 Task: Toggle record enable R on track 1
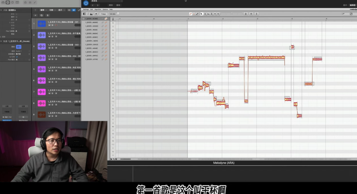pyautogui.click(x=56, y=25)
